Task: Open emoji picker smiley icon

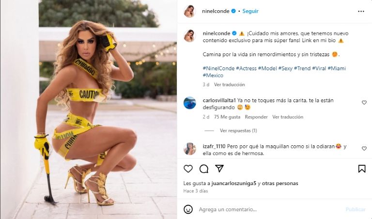Action: click(188, 209)
